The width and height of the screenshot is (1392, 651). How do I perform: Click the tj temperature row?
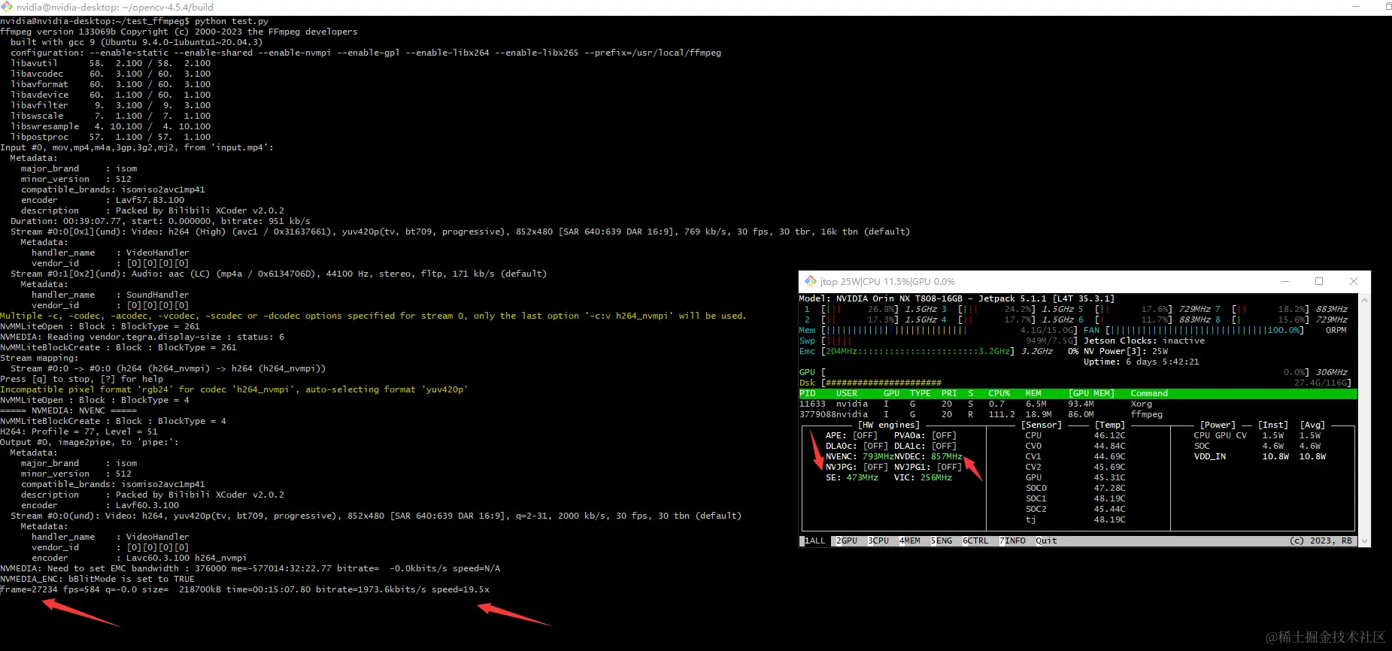tap(1075, 519)
